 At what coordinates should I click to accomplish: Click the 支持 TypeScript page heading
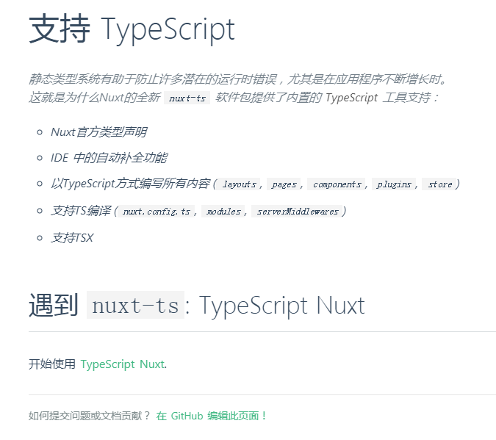tap(132, 29)
